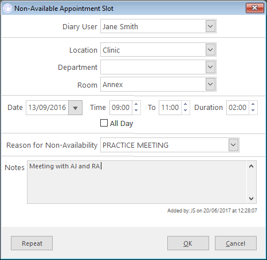Viewport: 267px width, 260px height.
Task: Click the Cancel button
Action: coord(235,243)
